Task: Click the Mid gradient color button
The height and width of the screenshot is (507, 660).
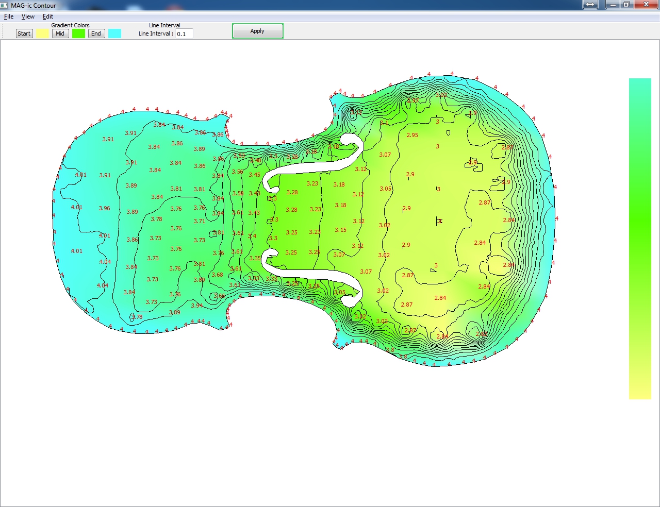Action: point(60,33)
